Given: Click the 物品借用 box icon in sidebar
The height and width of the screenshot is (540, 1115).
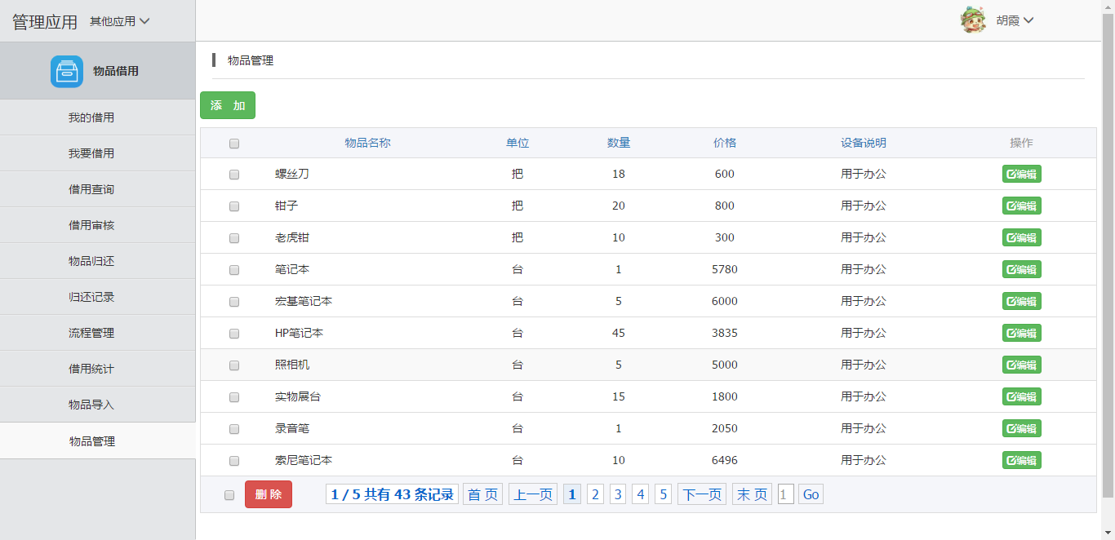Looking at the screenshot, I should coord(66,72).
